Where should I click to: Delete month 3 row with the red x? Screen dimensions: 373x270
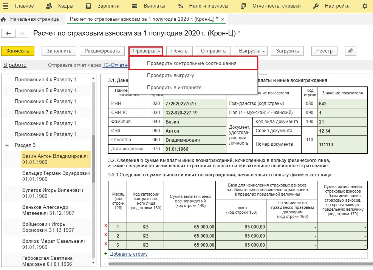point(105,244)
